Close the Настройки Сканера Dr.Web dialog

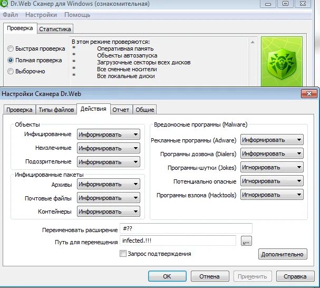(309, 94)
